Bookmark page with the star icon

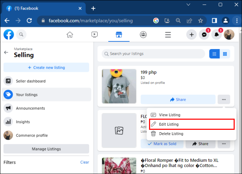pyautogui.click(x=201, y=21)
